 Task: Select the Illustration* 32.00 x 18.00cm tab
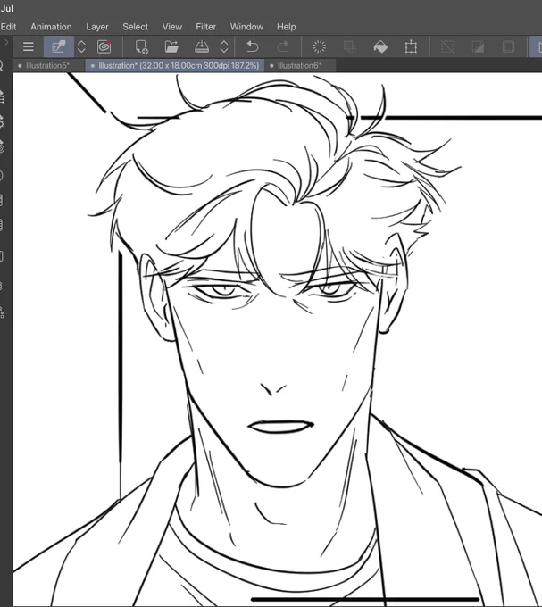coord(175,65)
